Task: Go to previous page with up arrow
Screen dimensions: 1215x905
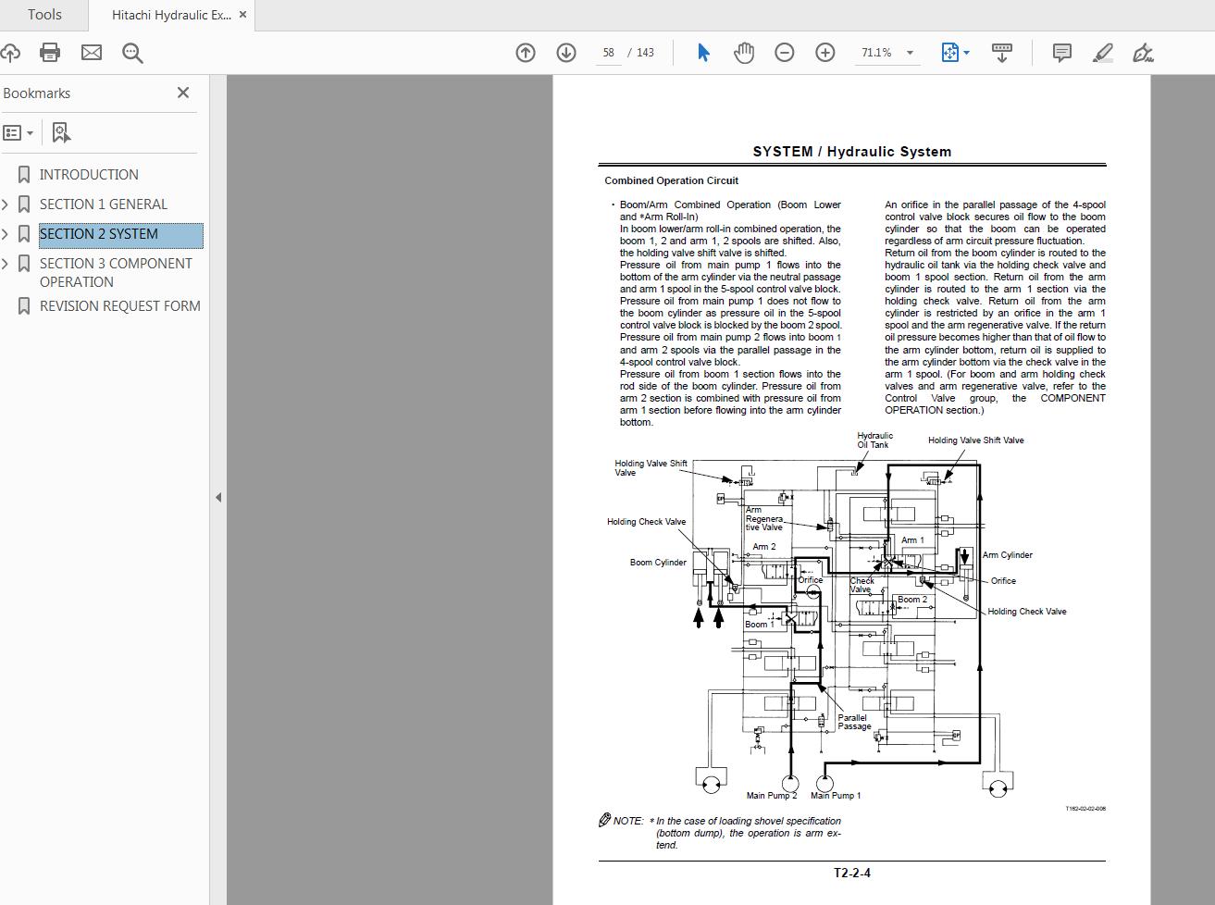Action: tap(526, 53)
